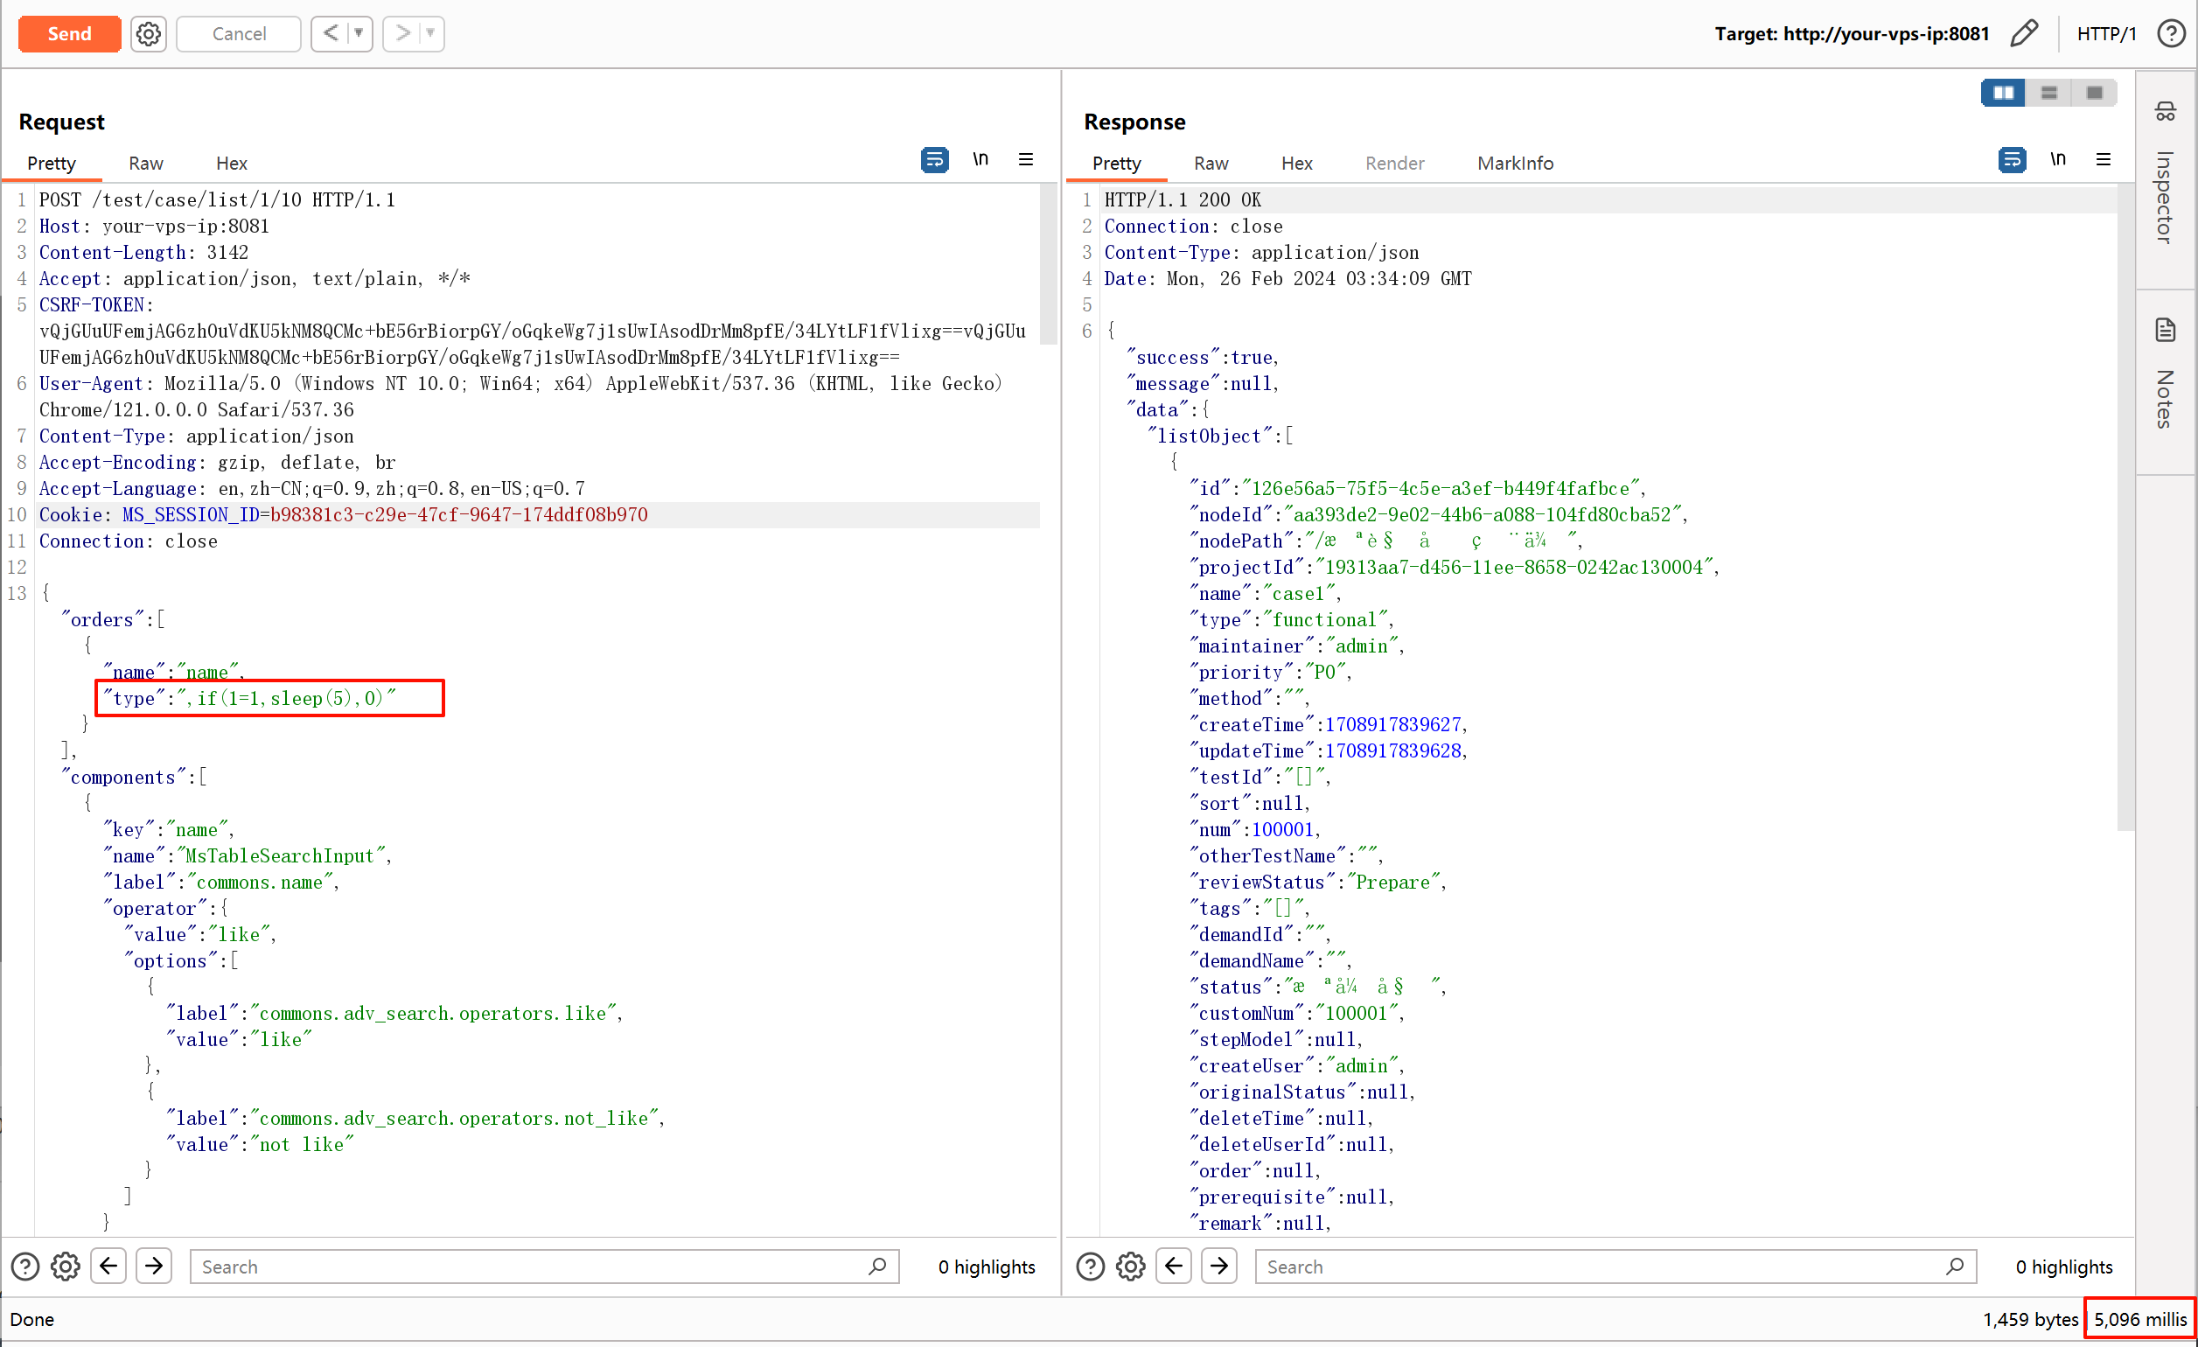Click the Response pane vertical scrollbar
2198x1347 pixels.
click(2125, 508)
